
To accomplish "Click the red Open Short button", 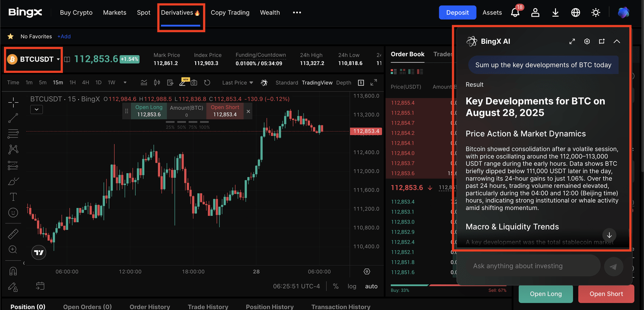I will tap(606, 294).
